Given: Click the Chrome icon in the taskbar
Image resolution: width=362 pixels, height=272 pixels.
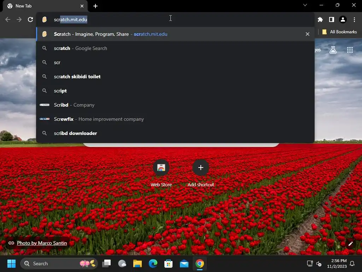Looking at the screenshot, I should click(x=200, y=263).
